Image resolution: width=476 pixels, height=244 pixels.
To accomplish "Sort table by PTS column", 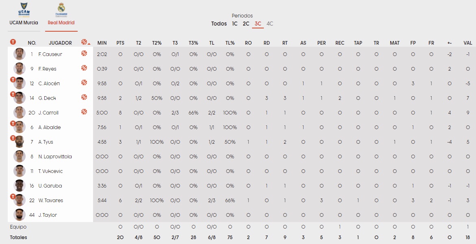I will tap(120, 43).
